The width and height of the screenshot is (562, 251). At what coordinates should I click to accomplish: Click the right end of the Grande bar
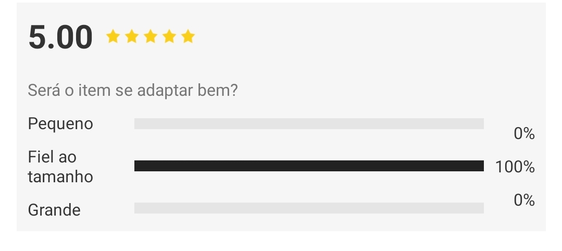coord(481,208)
